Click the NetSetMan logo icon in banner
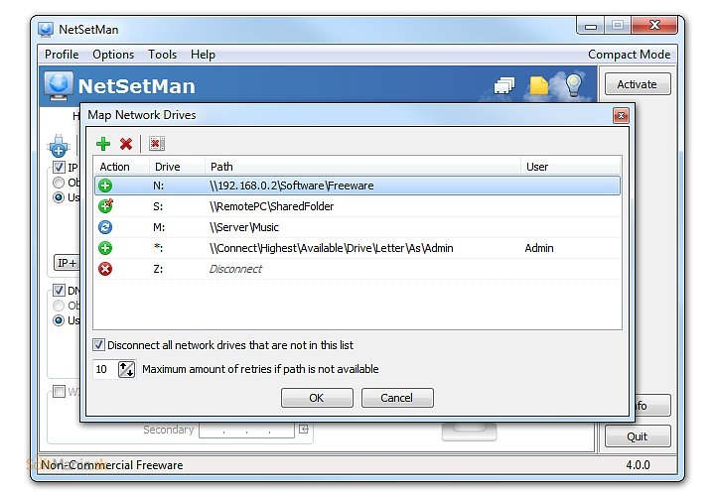 point(59,85)
